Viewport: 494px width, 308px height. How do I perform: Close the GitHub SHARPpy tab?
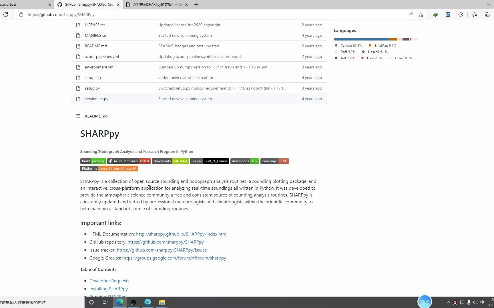pos(118,5)
